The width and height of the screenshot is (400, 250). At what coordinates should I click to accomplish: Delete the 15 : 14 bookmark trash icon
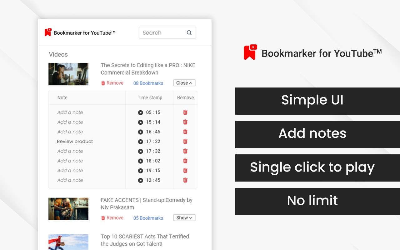185,122
